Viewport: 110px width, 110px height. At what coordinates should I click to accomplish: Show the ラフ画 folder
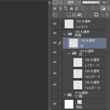point(55,94)
